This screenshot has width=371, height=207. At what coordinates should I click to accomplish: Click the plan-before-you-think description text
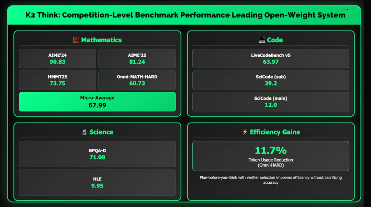pyautogui.click(x=271, y=180)
